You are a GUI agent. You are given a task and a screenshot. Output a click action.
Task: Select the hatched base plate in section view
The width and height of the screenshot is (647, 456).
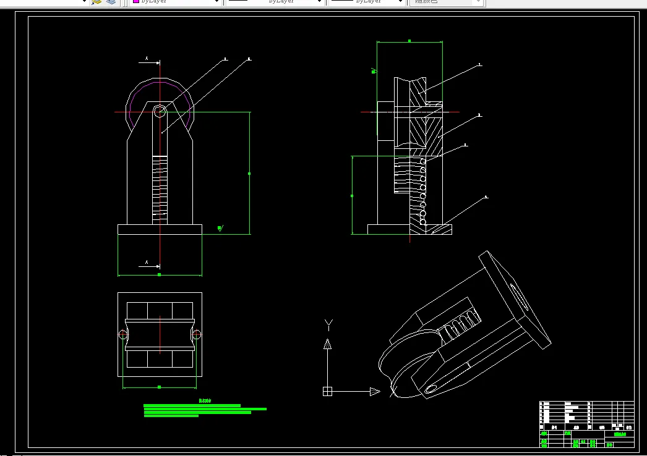click(x=431, y=230)
